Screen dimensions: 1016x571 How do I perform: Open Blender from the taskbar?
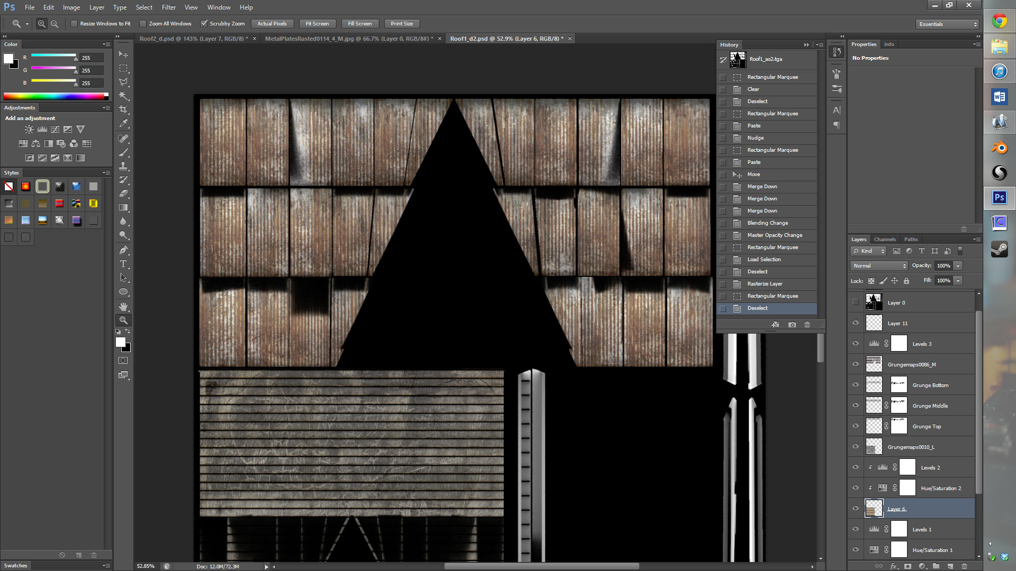pos(999,148)
